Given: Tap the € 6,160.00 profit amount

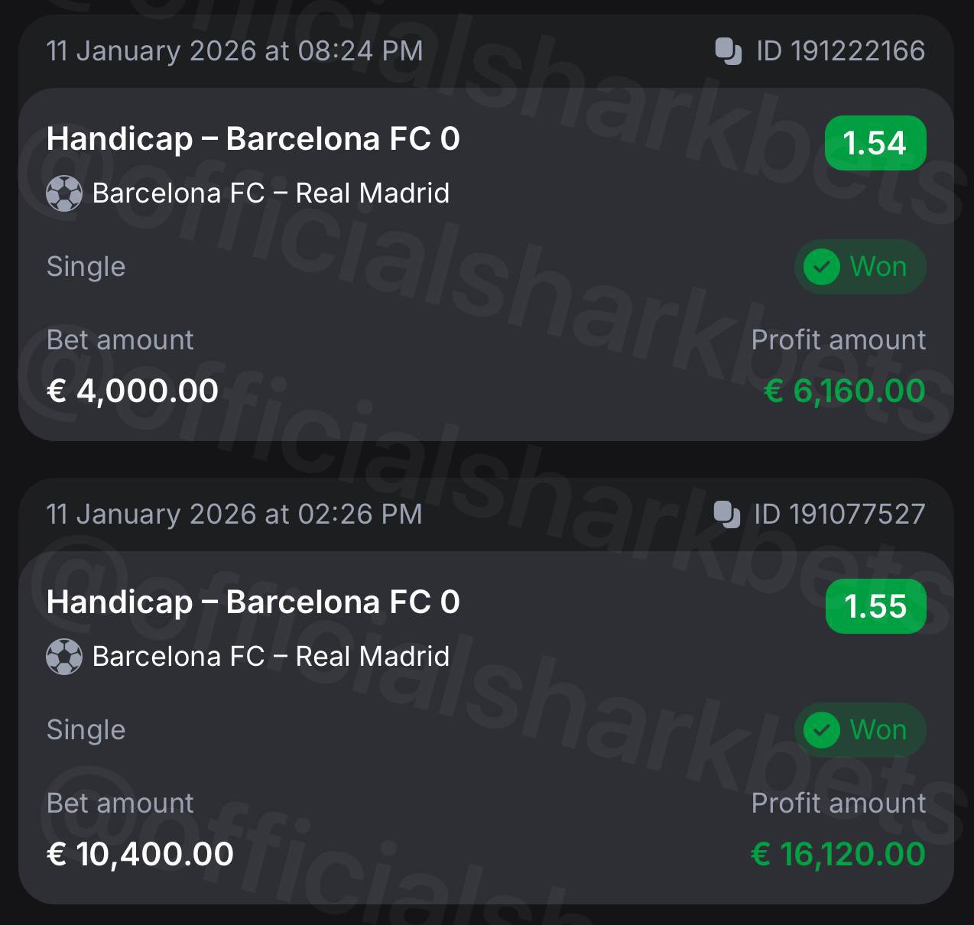Looking at the screenshot, I should coord(844,391).
